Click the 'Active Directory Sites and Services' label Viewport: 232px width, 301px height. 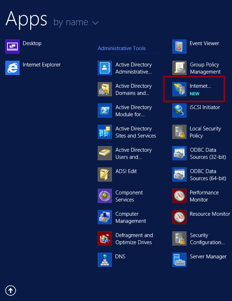tap(136, 132)
